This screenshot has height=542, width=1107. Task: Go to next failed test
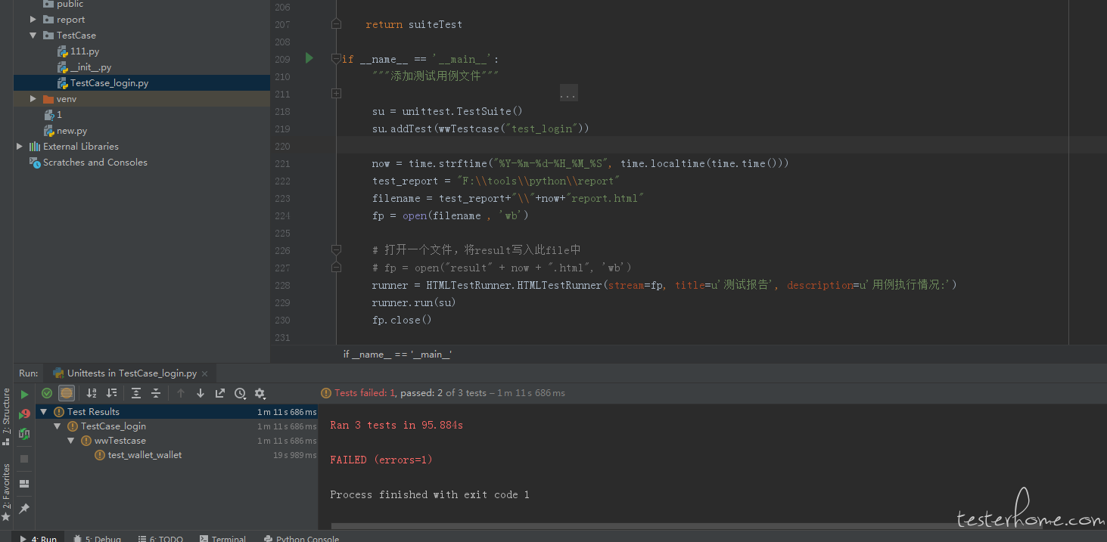pyautogui.click(x=201, y=393)
